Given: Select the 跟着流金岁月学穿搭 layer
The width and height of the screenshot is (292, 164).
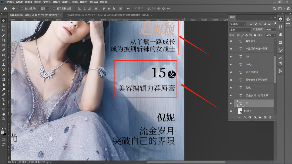Looking at the screenshot, I should [254, 80].
